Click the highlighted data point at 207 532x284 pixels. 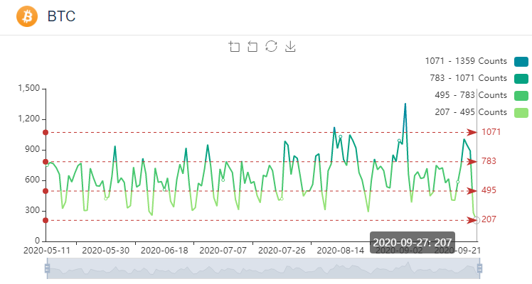(x=477, y=220)
